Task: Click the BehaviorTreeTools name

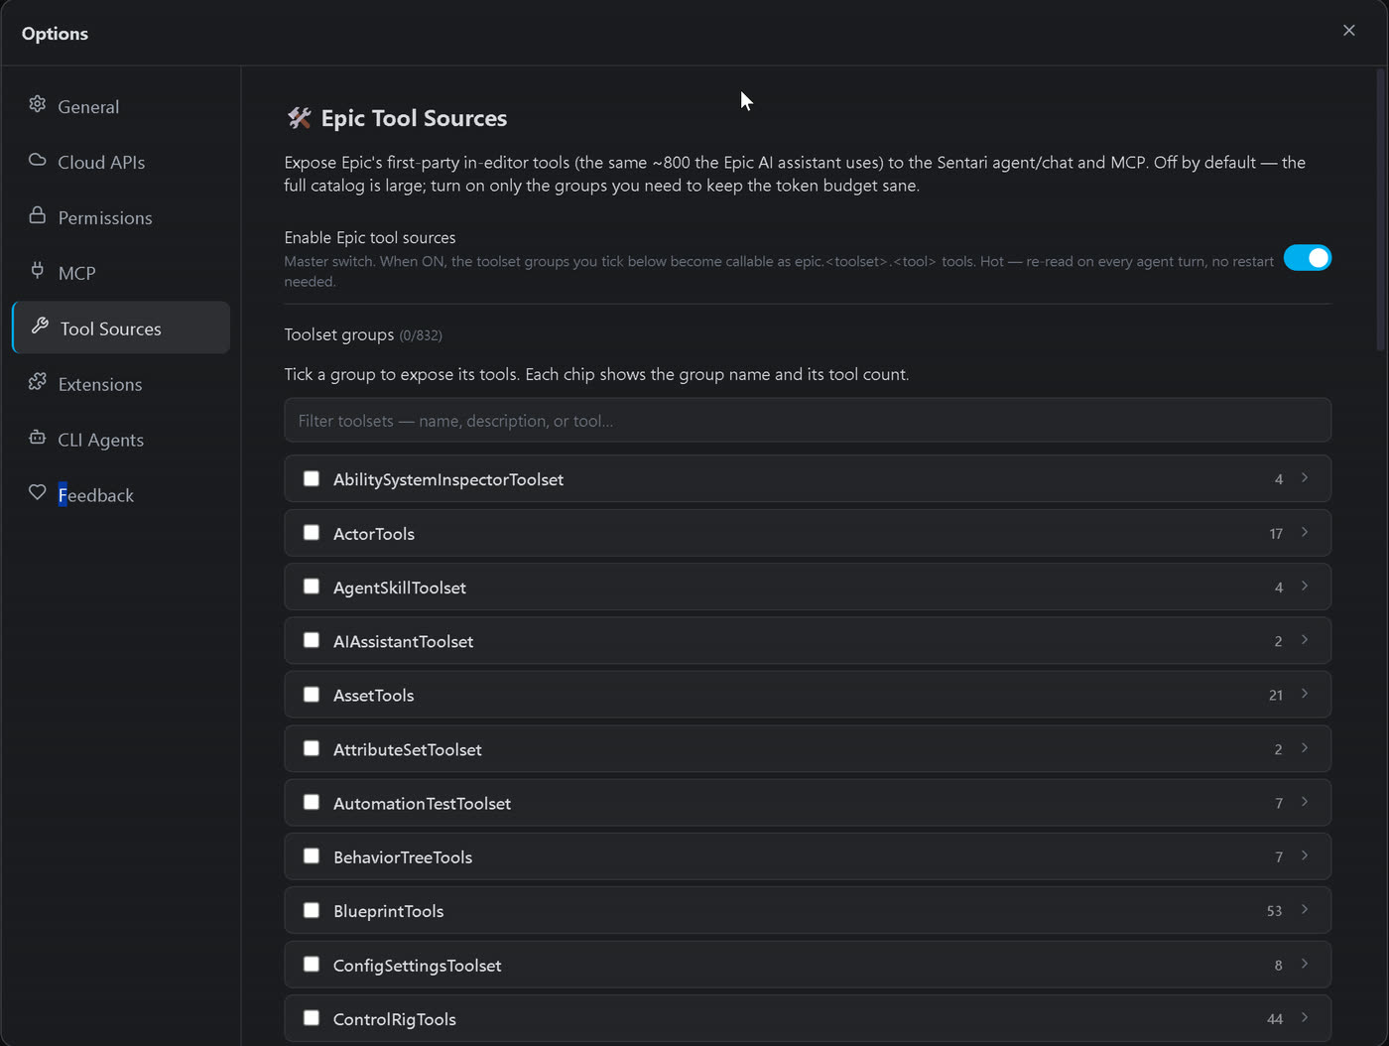Action: [x=403, y=857]
